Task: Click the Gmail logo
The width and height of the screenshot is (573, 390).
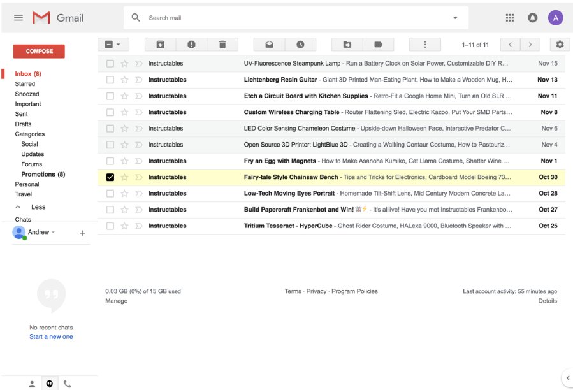Action: (58, 18)
